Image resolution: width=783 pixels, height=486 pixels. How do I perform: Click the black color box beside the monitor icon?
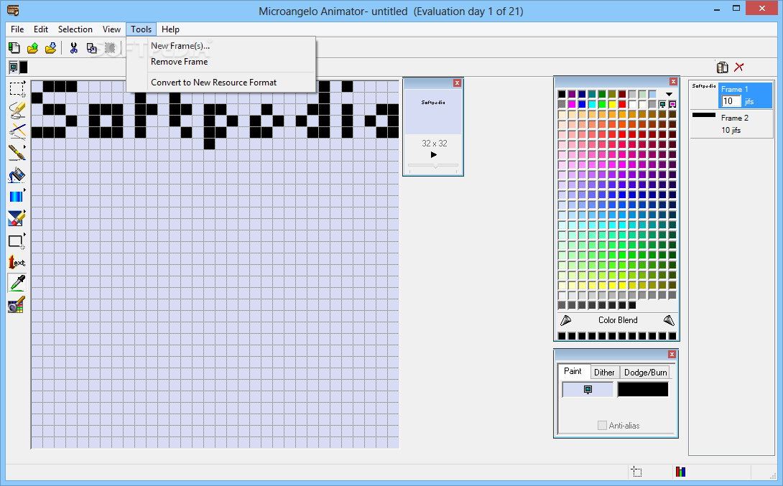[24, 67]
